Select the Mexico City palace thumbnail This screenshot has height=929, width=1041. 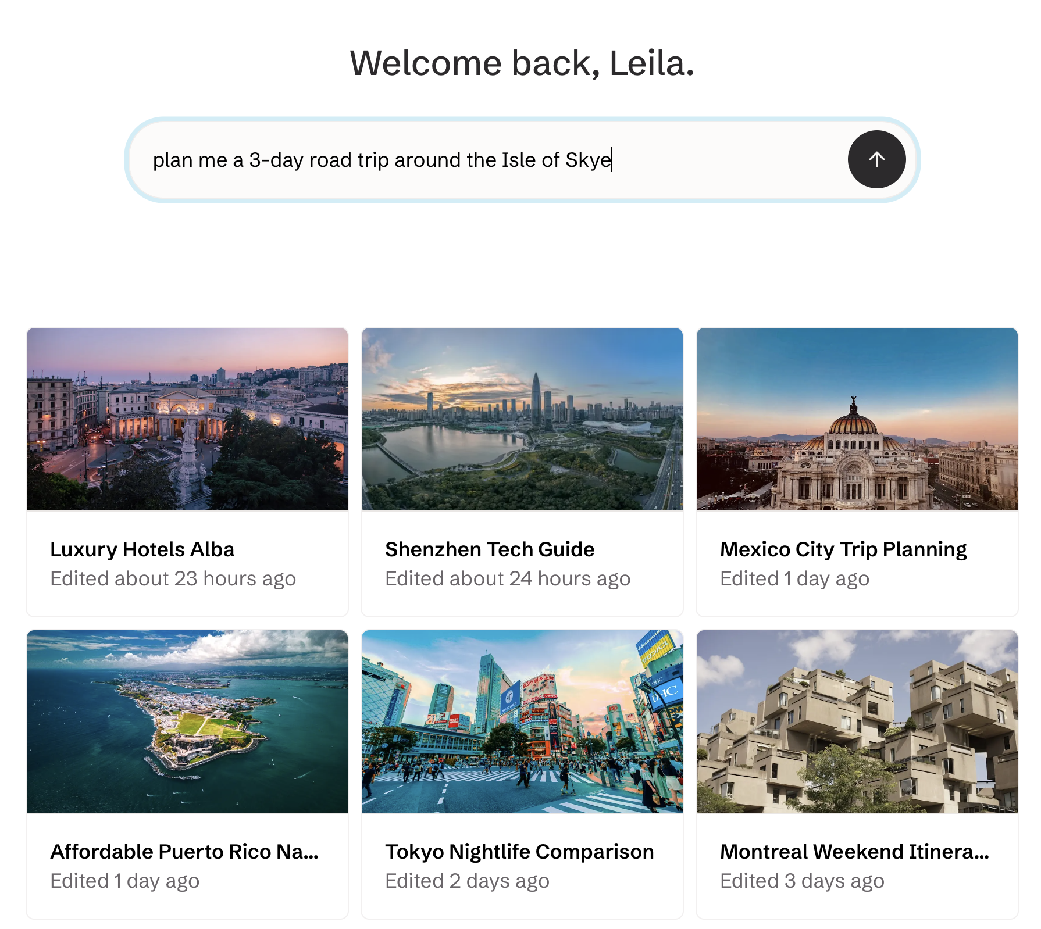tap(857, 419)
